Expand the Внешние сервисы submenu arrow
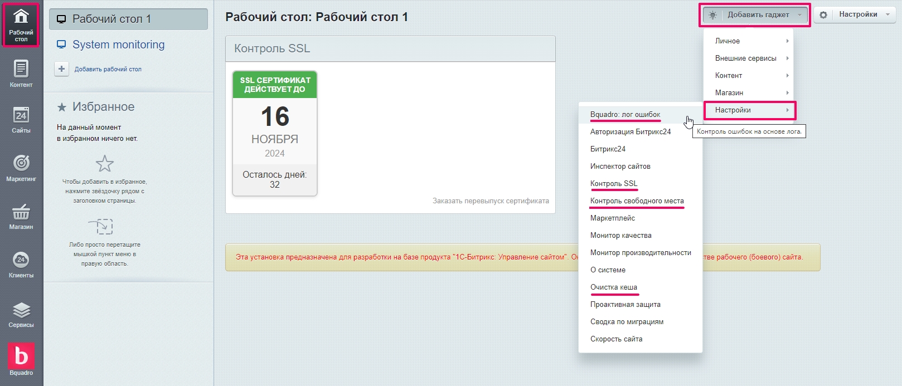902x386 pixels. coord(787,58)
